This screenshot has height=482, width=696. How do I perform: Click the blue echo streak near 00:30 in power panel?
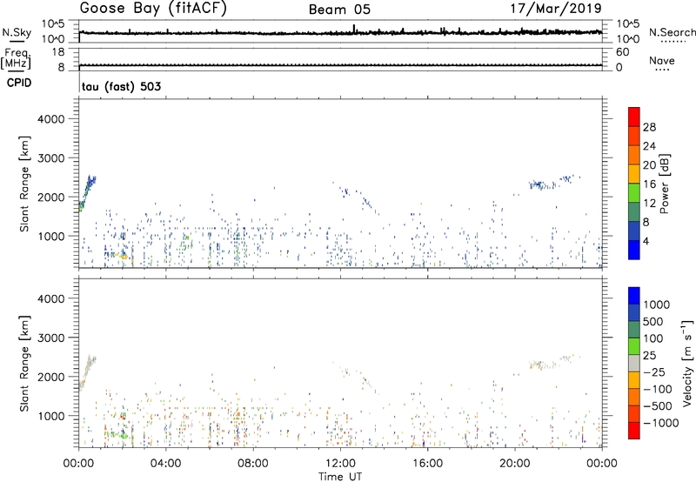[86, 193]
